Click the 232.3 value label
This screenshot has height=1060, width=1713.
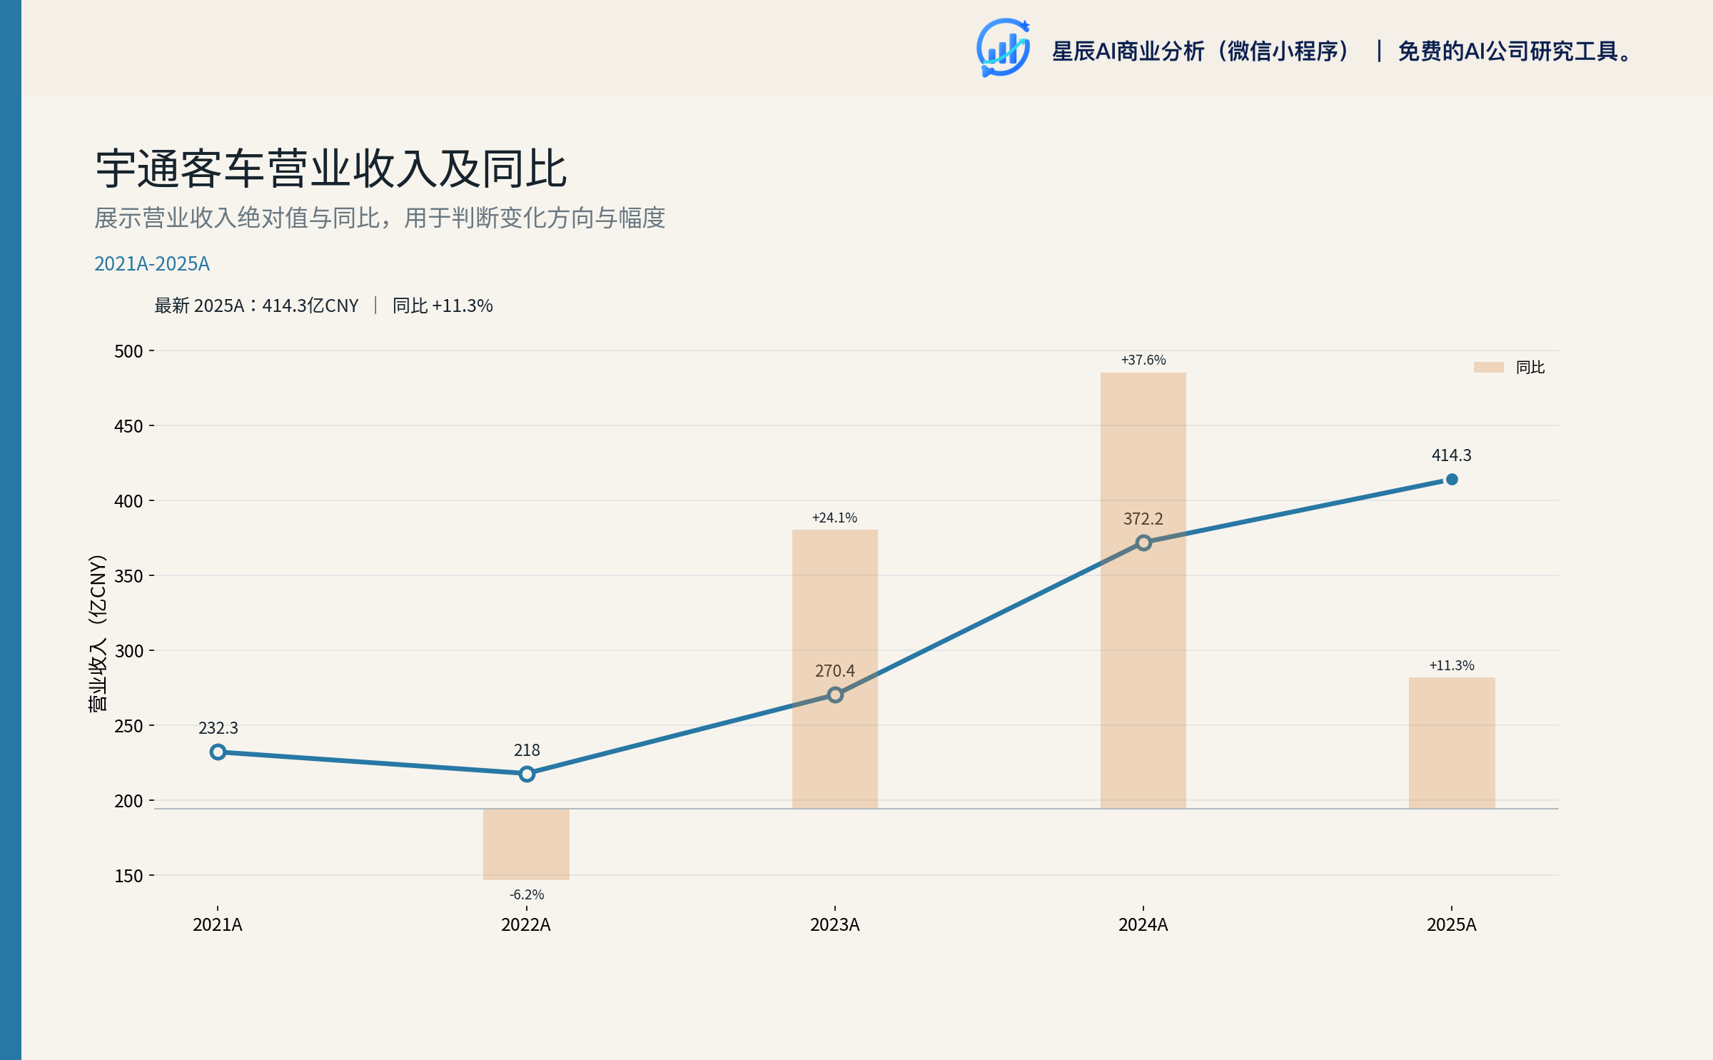pyautogui.click(x=218, y=728)
